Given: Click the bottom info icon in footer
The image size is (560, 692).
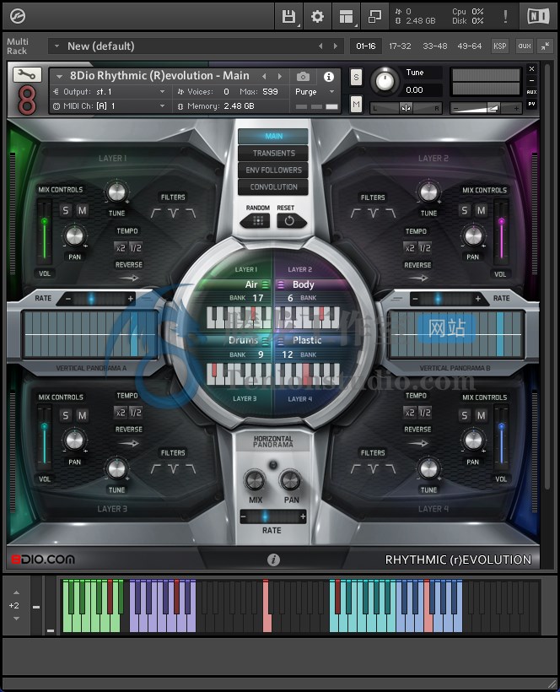Looking at the screenshot, I should pos(273,560).
